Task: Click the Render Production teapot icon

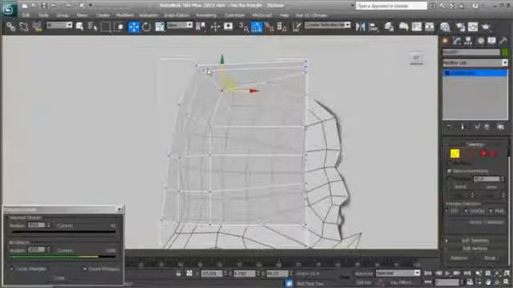Action: click(487, 26)
